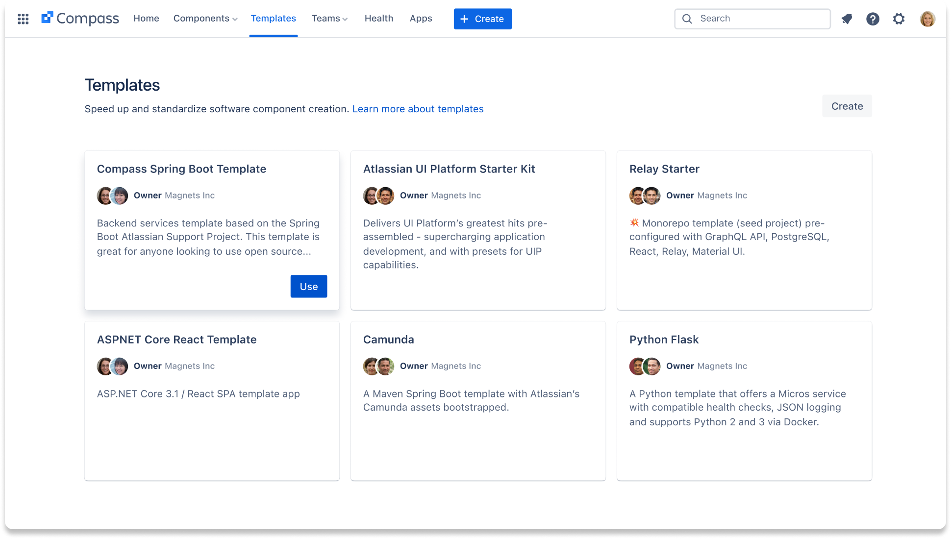Viewport: 951px width, 539px height.
Task: Open the Home page
Action: click(x=146, y=18)
